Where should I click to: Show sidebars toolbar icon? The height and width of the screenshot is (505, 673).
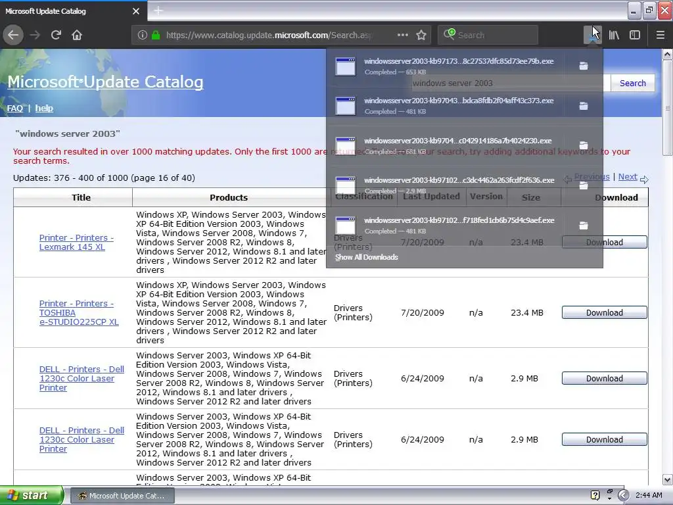click(635, 35)
